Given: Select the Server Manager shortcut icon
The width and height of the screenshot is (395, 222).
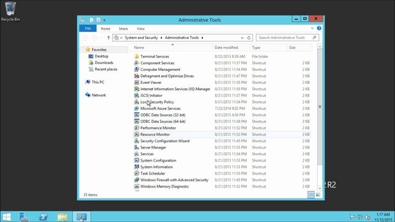Looking at the screenshot, I should click(x=136, y=147).
